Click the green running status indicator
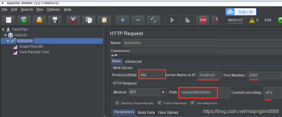Viewport: 282px width, 117px height. (x=280, y=20)
